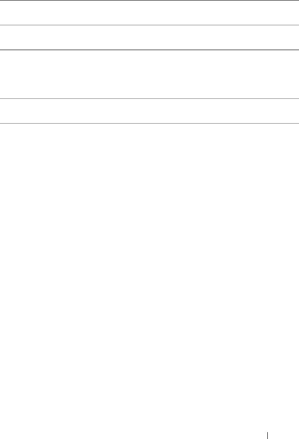Click the gray line under the tall row
Viewport: 299px width, 439px height.
tap(149, 98)
